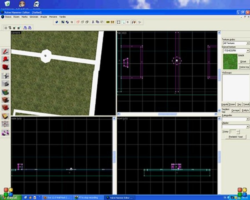
Task: Expand the Güncel texture dropdown
Action: point(247,51)
